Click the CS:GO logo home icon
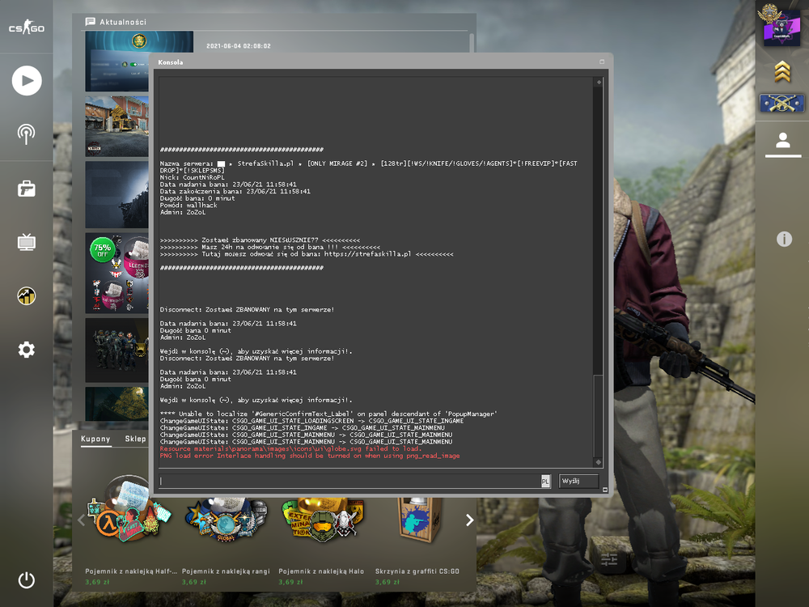The image size is (809, 607). click(x=27, y=27)
